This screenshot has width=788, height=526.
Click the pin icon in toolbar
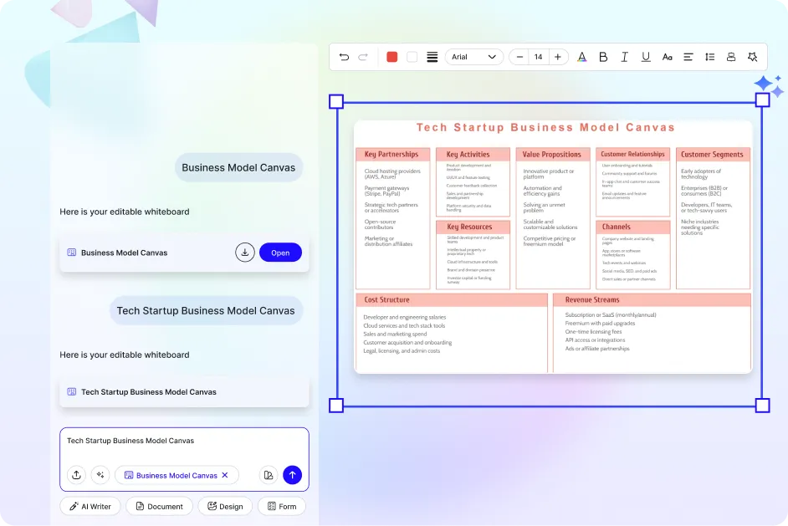point(752,57)
